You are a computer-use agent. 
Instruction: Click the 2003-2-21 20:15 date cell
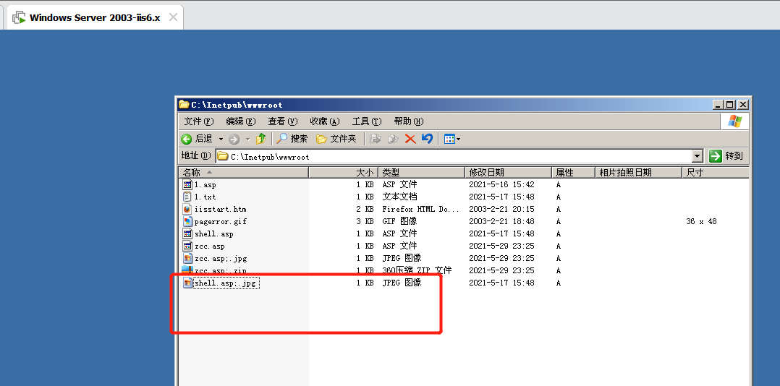click(501, 209)
